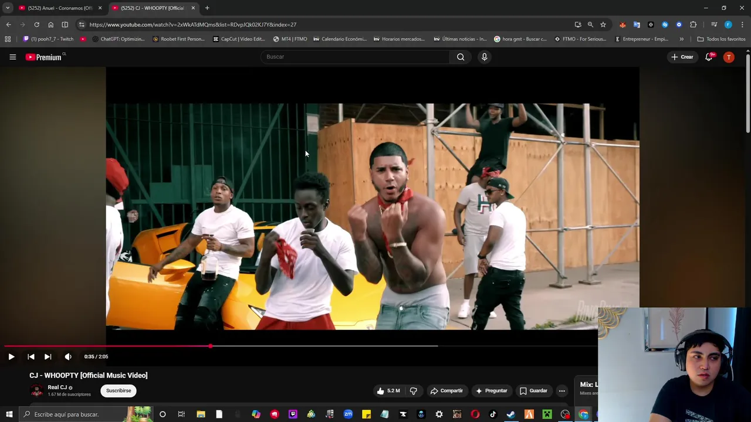Open the hora gmt - Buscar bookmark

[x=520, y=39]
